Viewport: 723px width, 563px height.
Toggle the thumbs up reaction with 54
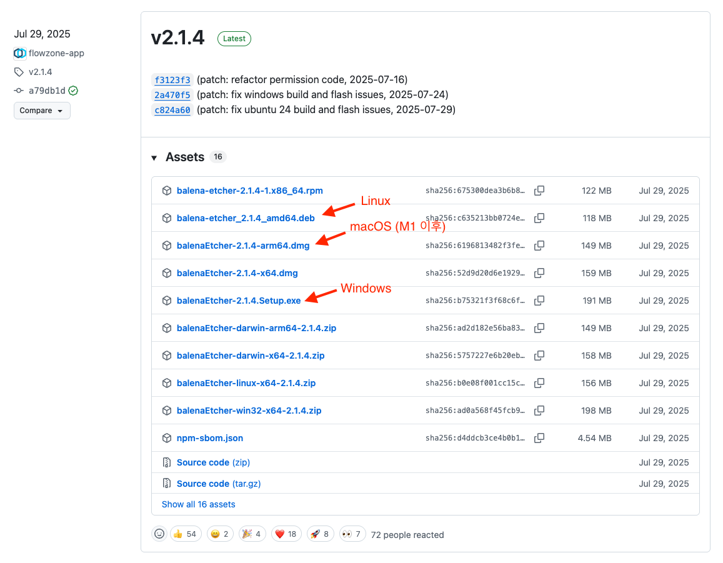(x=186, y=534)
